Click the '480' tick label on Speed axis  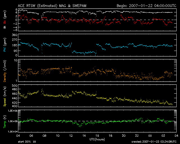15,89
